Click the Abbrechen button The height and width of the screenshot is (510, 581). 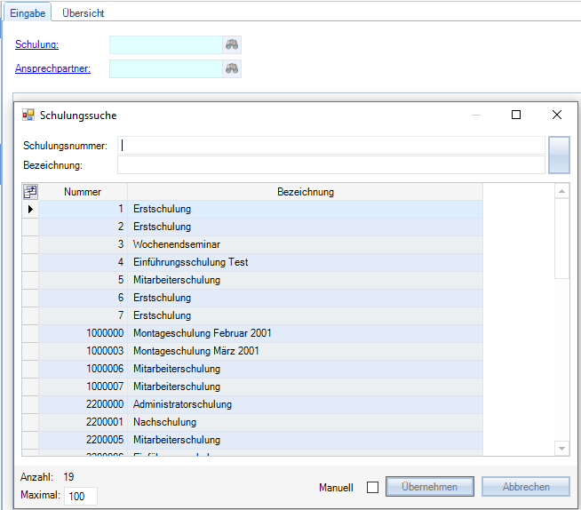[x=527, y=487]
